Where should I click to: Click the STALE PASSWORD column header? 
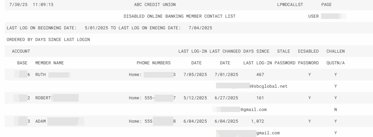click(x=285, y=57)
